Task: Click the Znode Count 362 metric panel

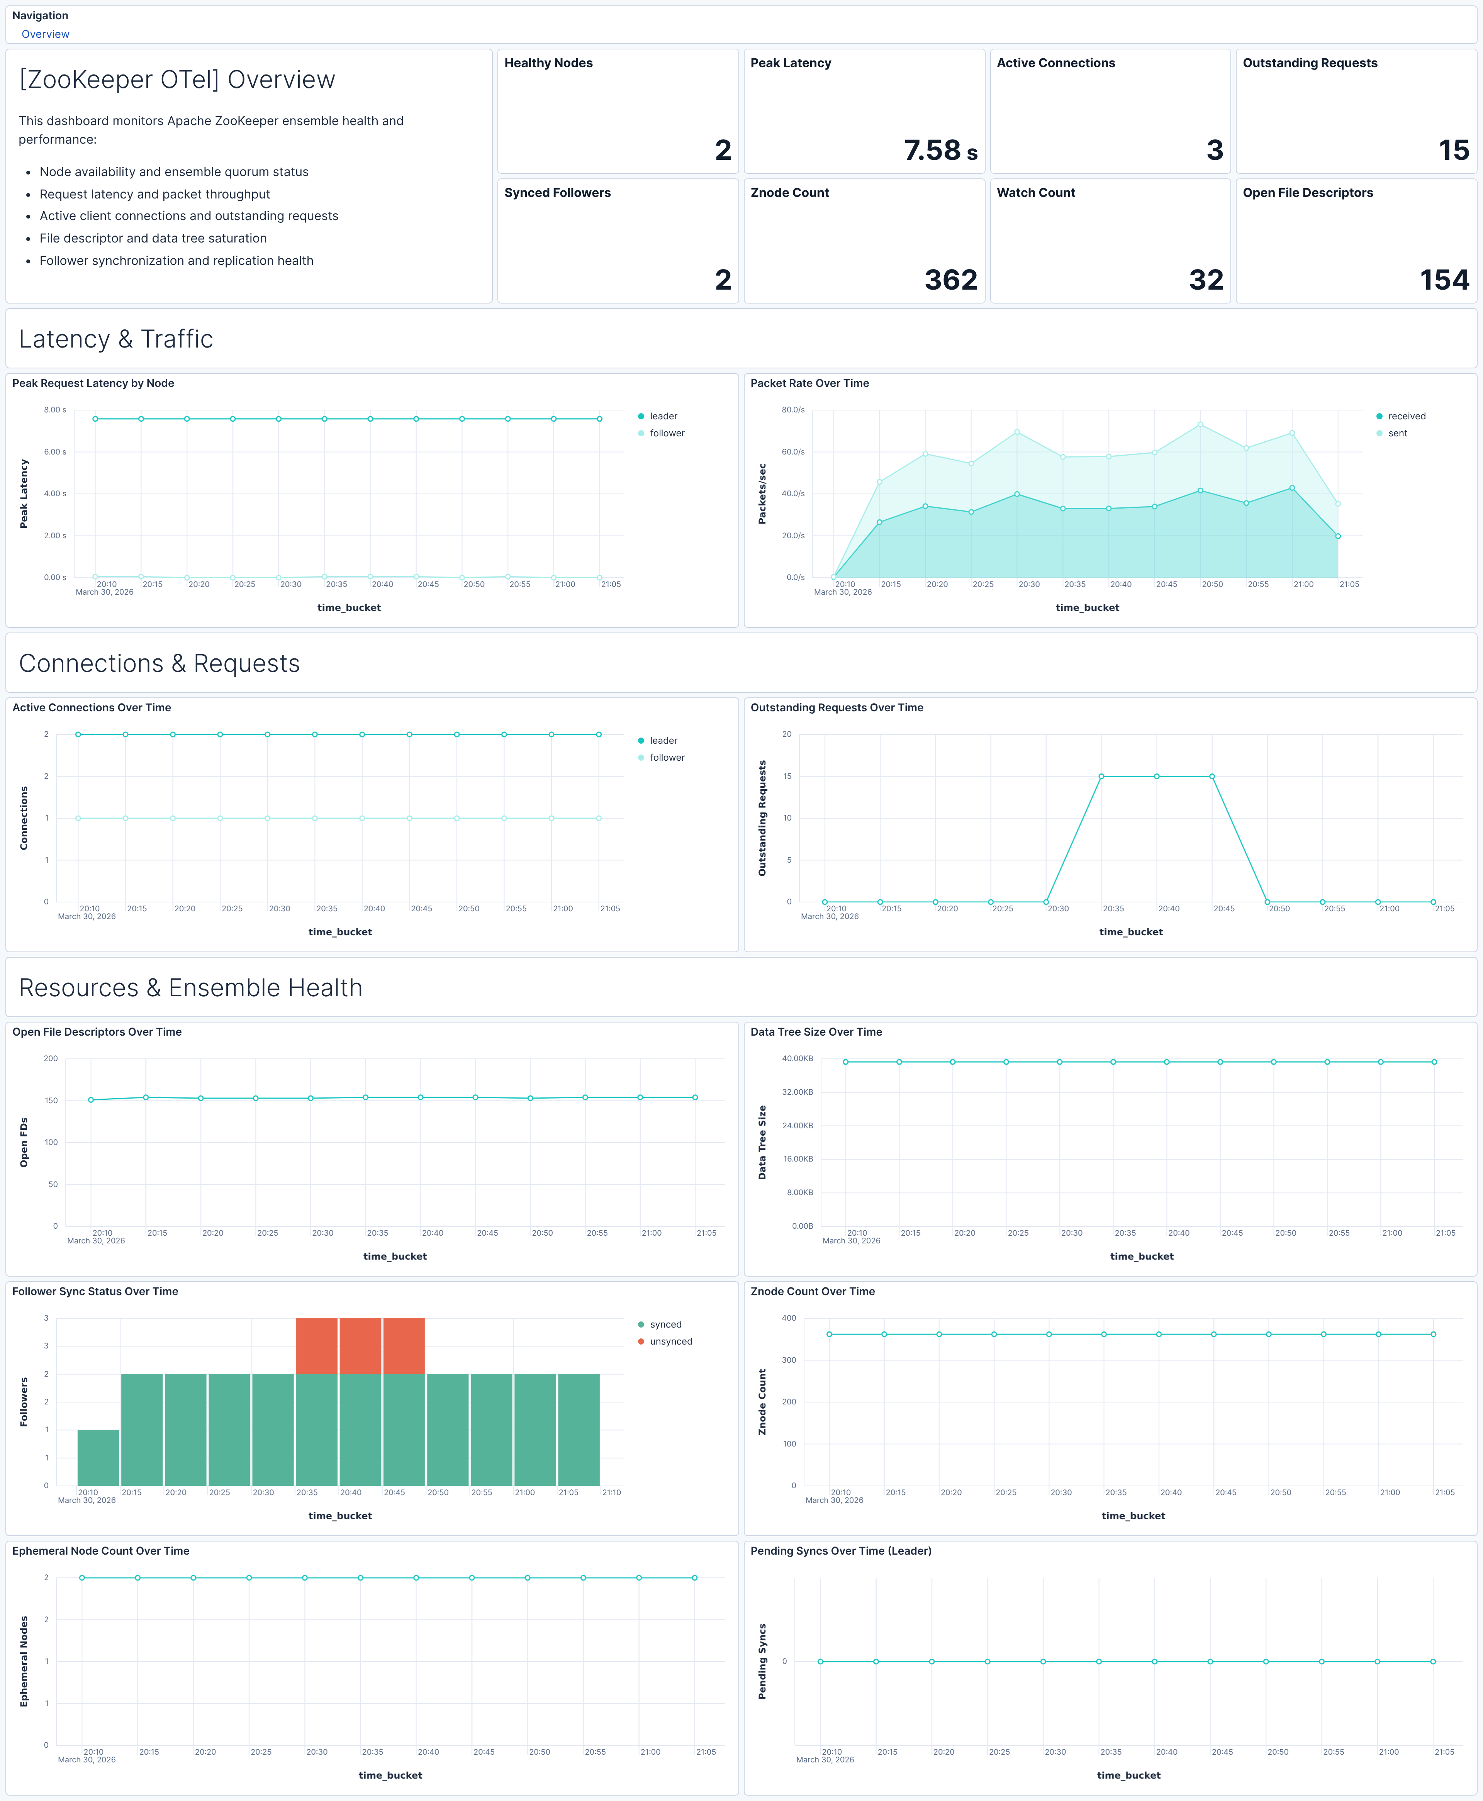Action: click(950, 280)
